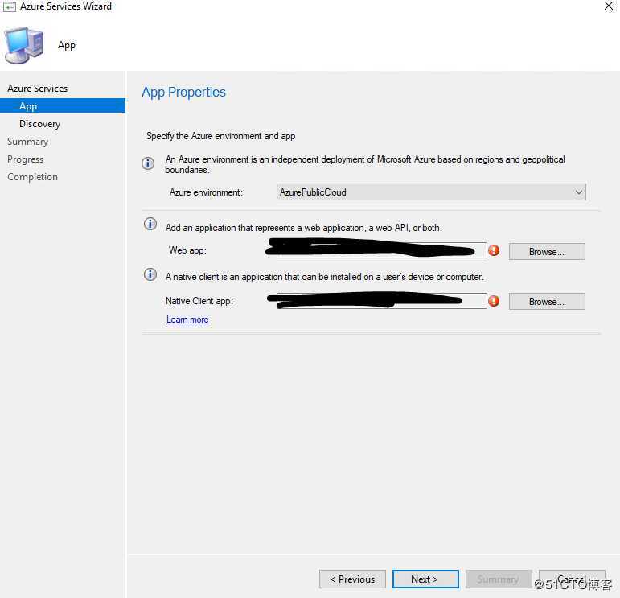Image resolution: width=620 pixels, height=598 pixels.
Task: Cancel the Azure Services Wizard
Action: 572,579
